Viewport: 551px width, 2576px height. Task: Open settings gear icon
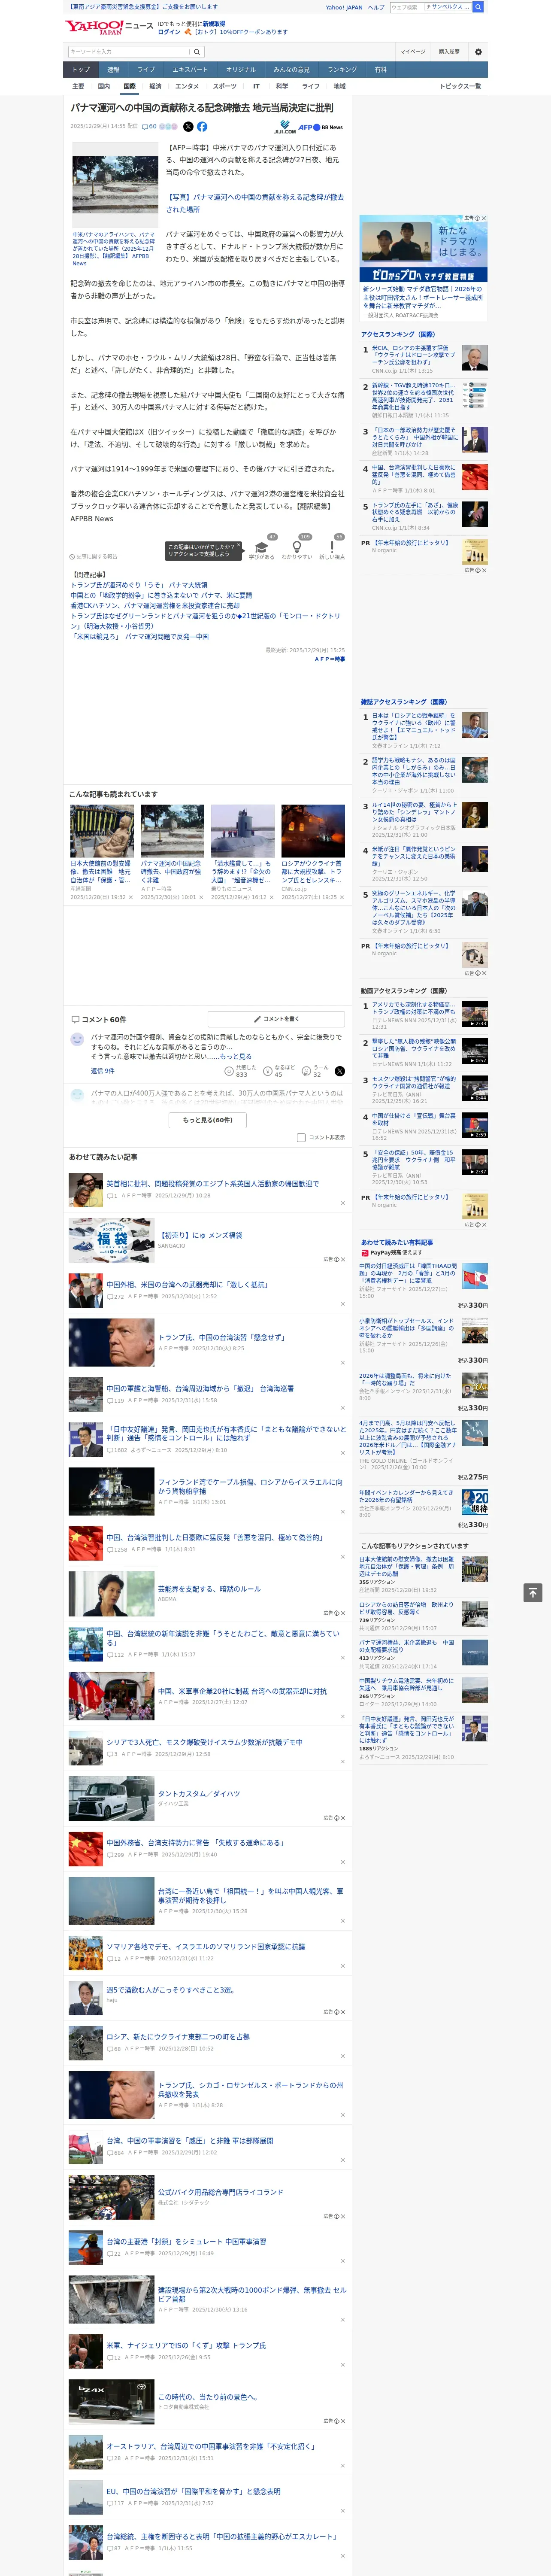coord(477,51)
